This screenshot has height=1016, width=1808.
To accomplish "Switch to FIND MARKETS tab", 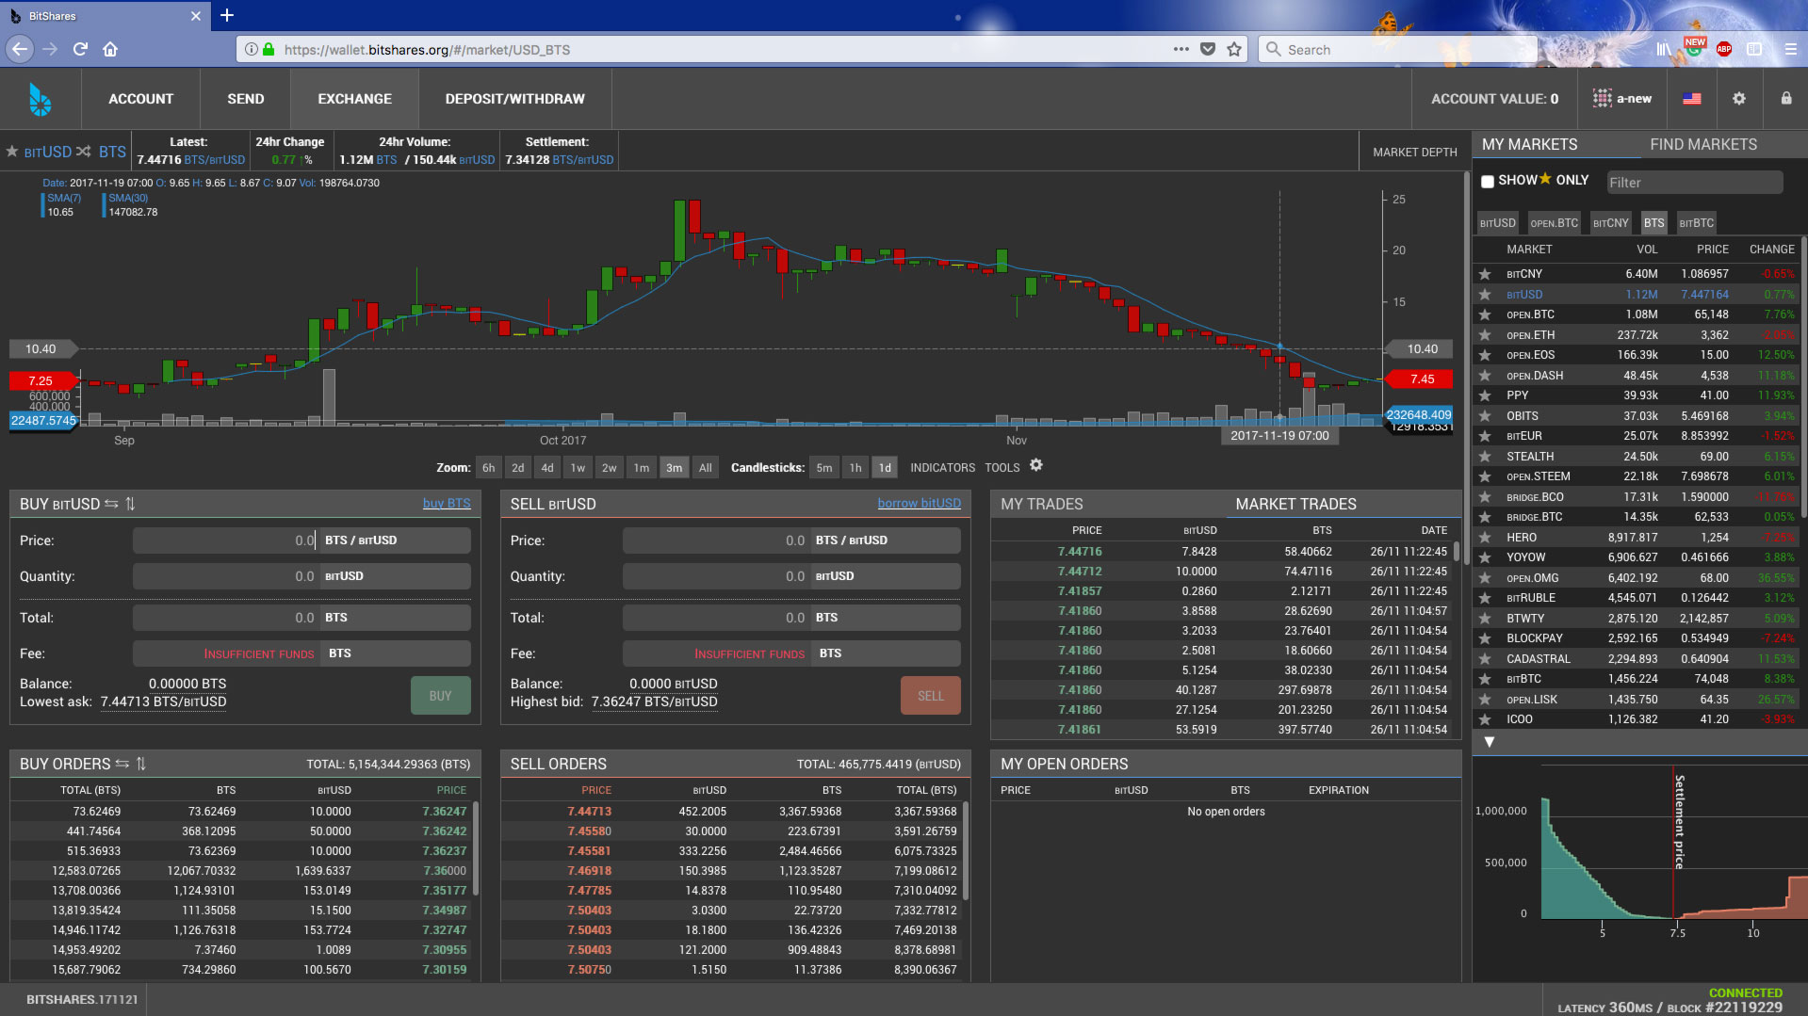I will [x=1703, y=144].
